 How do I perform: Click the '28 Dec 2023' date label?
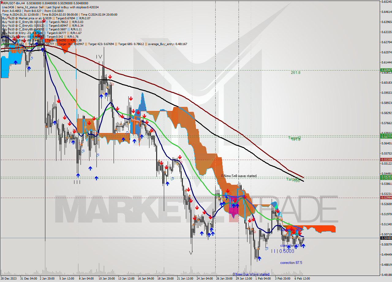pyautogui.click(x=9, y=279)
